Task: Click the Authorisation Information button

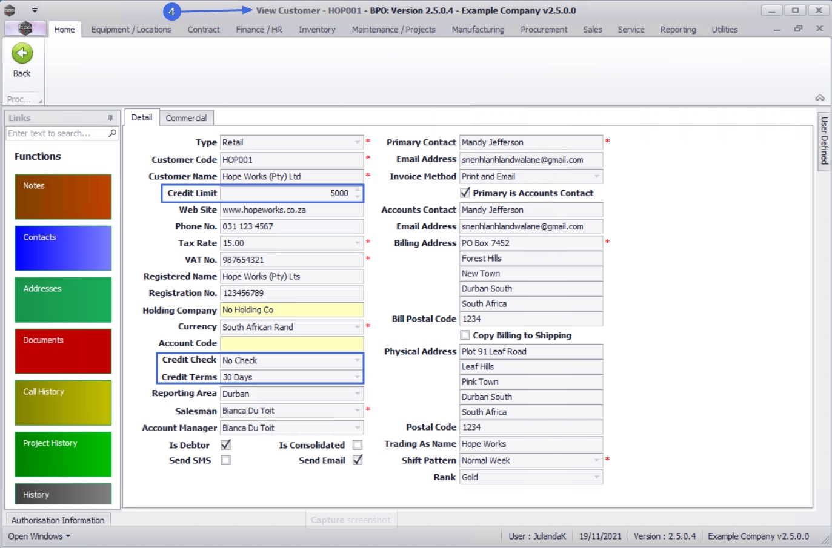Action: click(58, 520)
